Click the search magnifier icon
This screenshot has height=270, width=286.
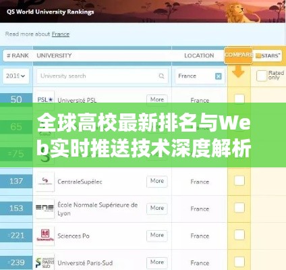point(161,76)
